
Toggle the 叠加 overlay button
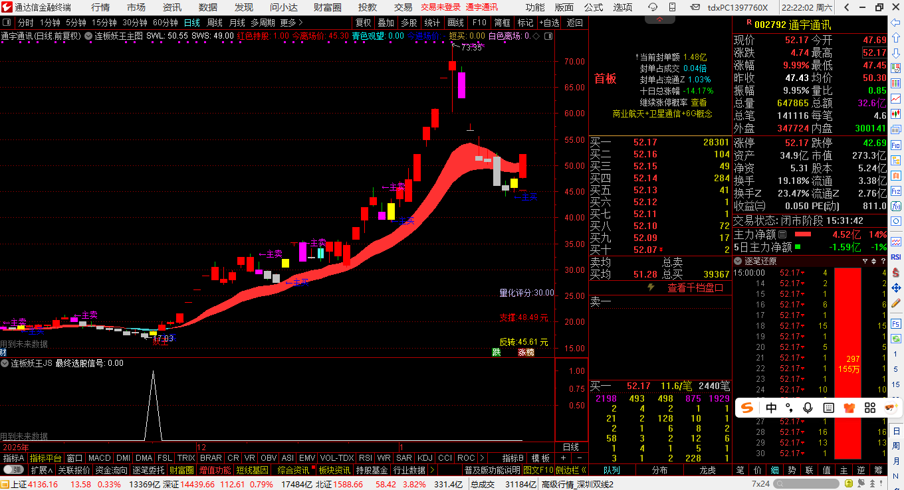coord(386,23)
